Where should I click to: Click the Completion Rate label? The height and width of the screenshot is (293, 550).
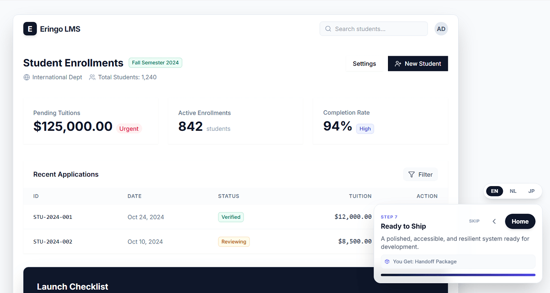[x=347, y=113]
